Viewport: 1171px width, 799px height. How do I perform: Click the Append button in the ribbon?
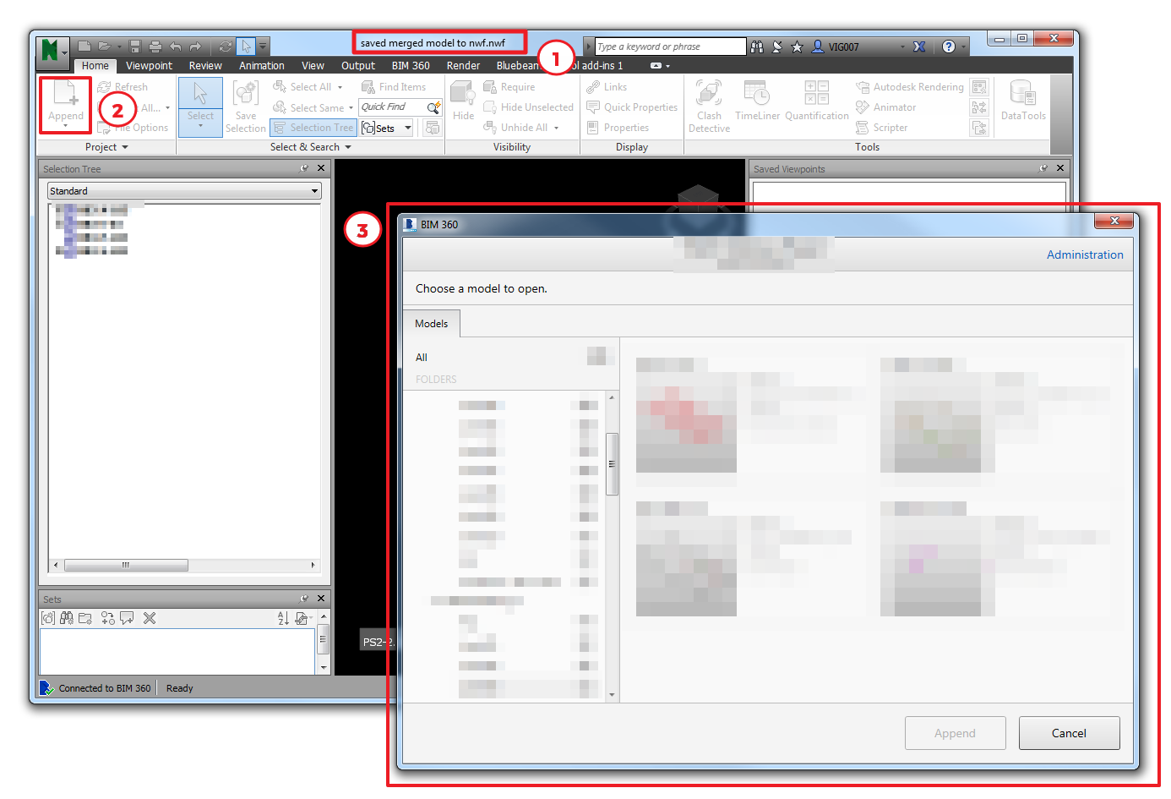(x=66, y=105)
